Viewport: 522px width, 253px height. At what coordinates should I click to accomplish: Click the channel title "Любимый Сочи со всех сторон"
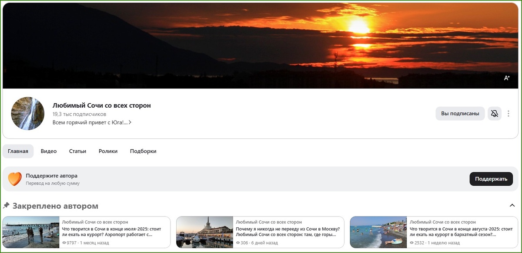[x=102, y=105]
